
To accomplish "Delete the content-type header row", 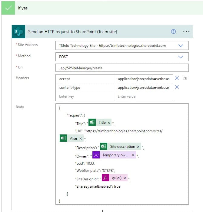I will click(x=177, y=87).
